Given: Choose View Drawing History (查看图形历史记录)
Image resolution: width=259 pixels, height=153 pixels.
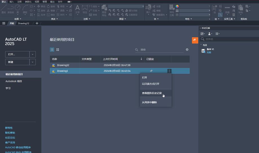Looking at the screenshot, I should [156, 93].
